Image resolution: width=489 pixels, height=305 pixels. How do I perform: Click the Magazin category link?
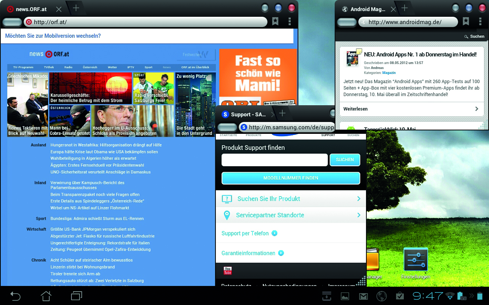point(389,72)
